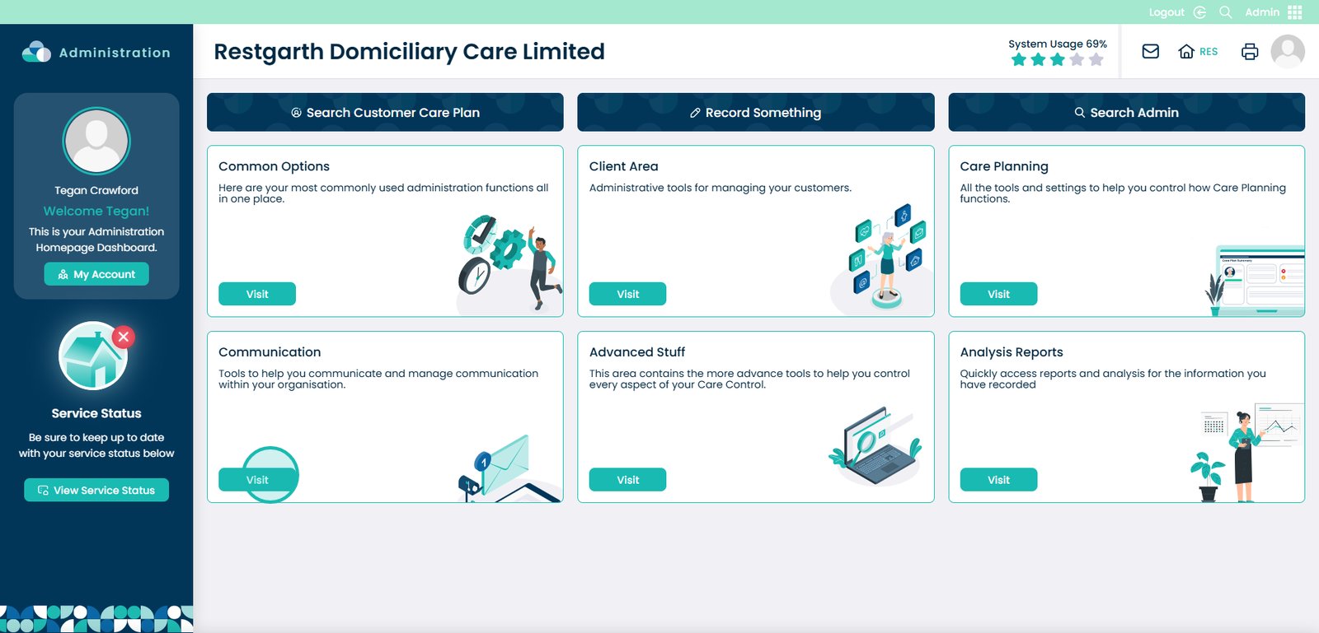Click Tegan Crawford's profile picture in sidebar

(x=96, y=141)
